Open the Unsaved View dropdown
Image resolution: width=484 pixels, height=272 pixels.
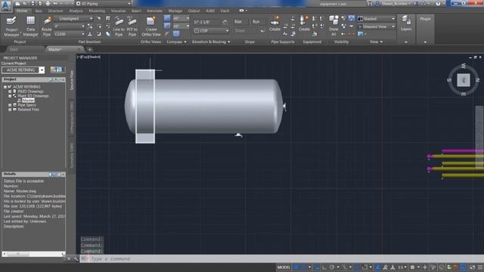tap(377, 27)
